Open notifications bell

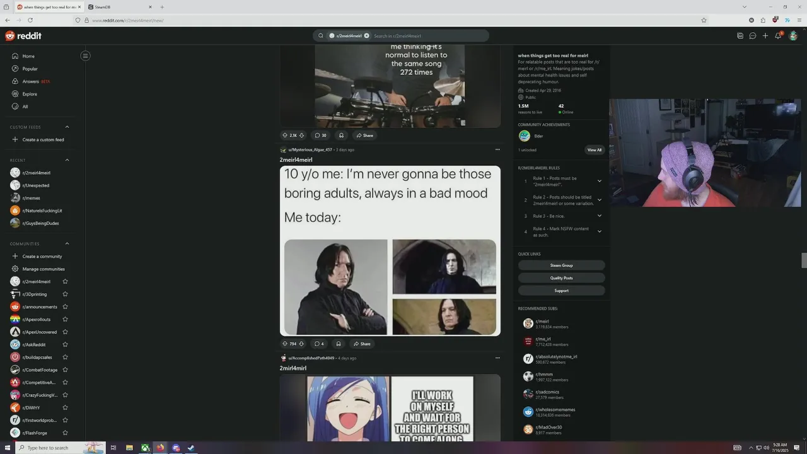[x=778, y=36]
